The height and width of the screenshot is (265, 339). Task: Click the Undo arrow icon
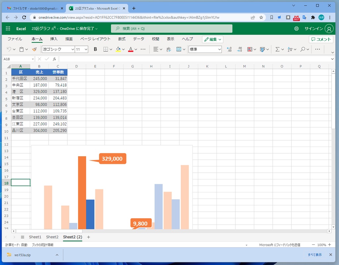(x=9, y=49)
